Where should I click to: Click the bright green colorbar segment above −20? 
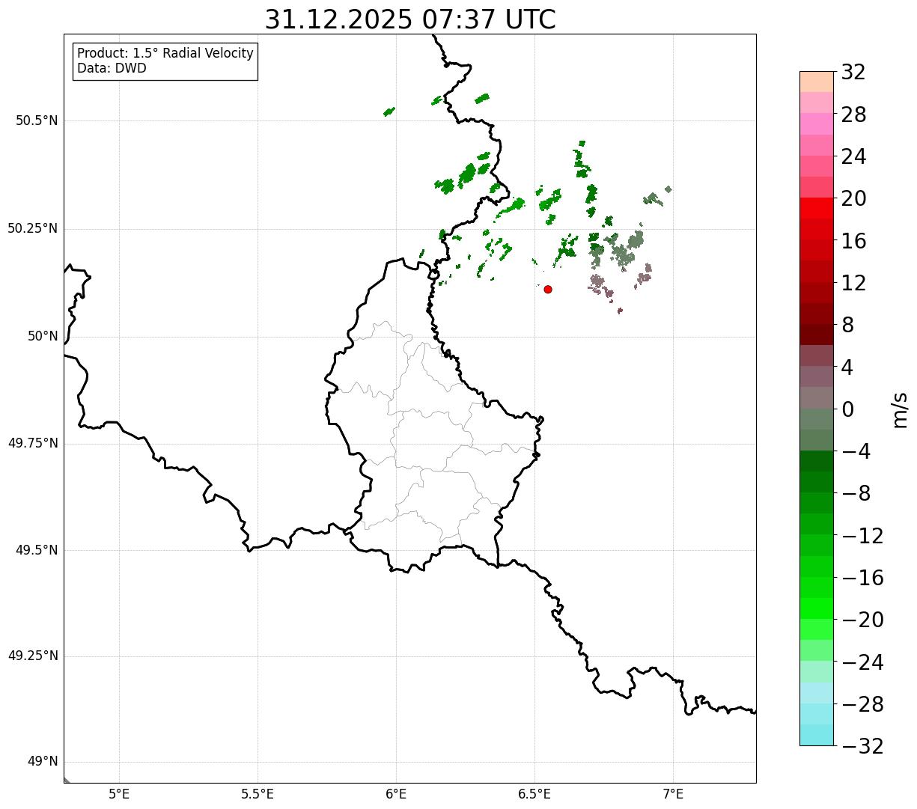pos(817,608)
